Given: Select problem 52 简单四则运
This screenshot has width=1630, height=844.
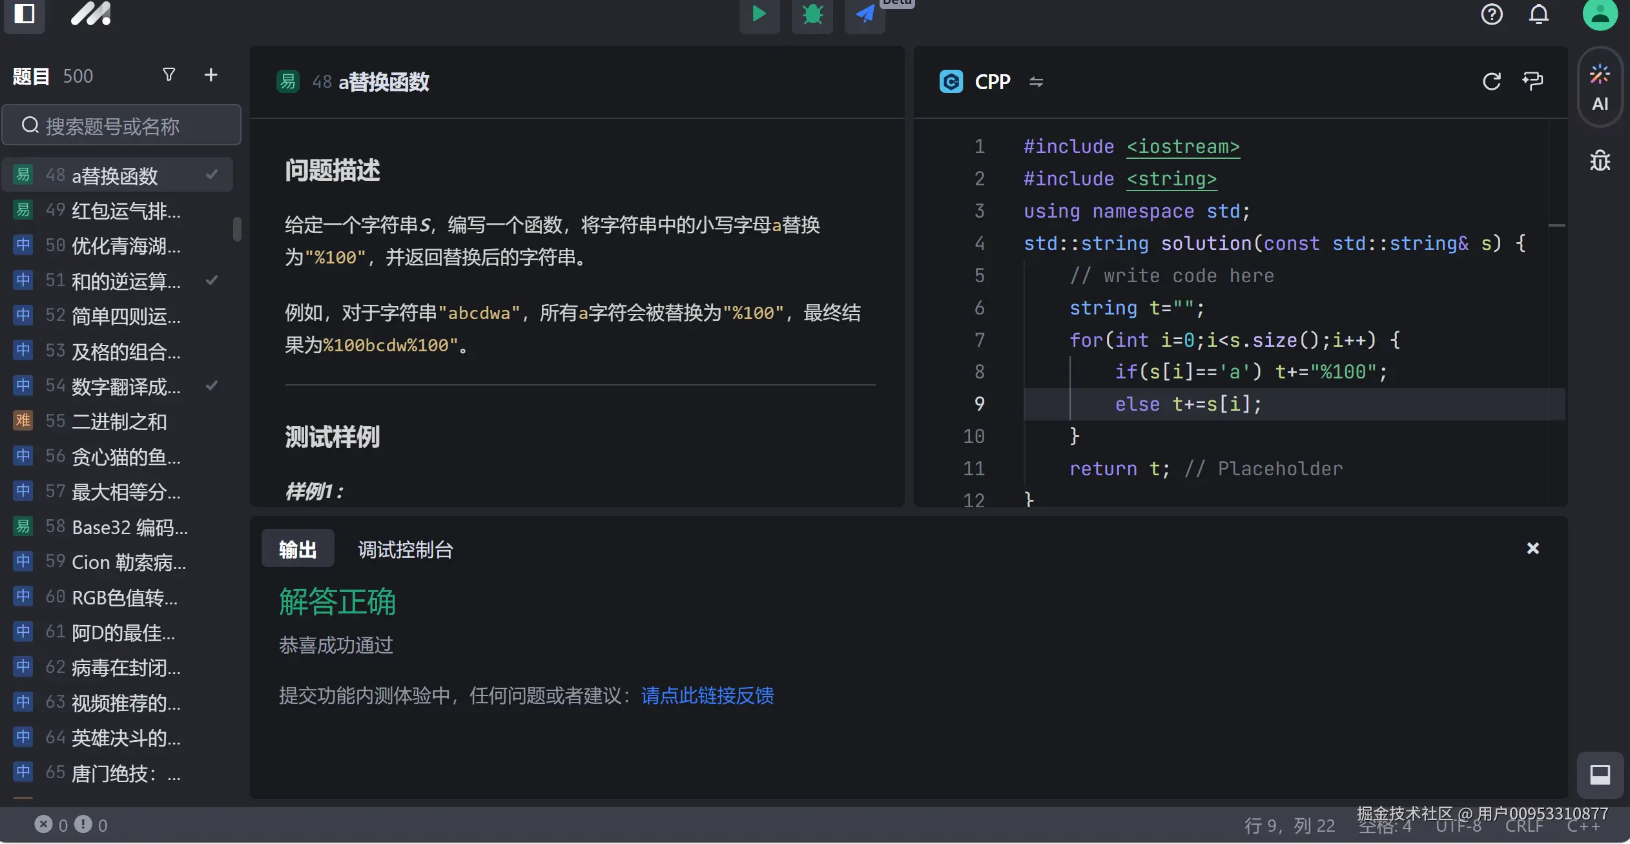Looking at the screenshot, I should (x=118, y=315).
